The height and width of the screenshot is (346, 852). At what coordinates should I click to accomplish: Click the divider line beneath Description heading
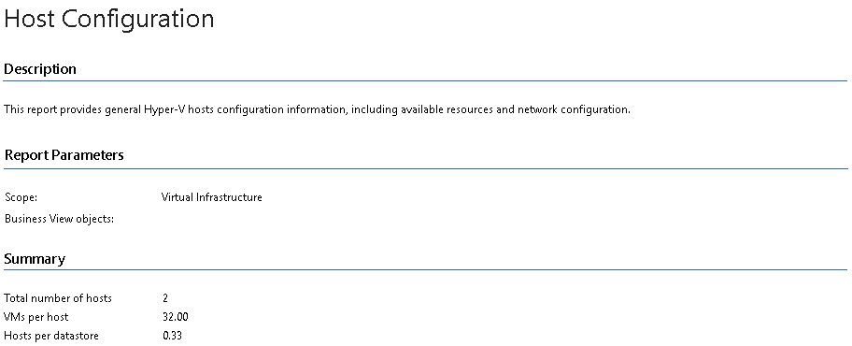pos(425,81)
